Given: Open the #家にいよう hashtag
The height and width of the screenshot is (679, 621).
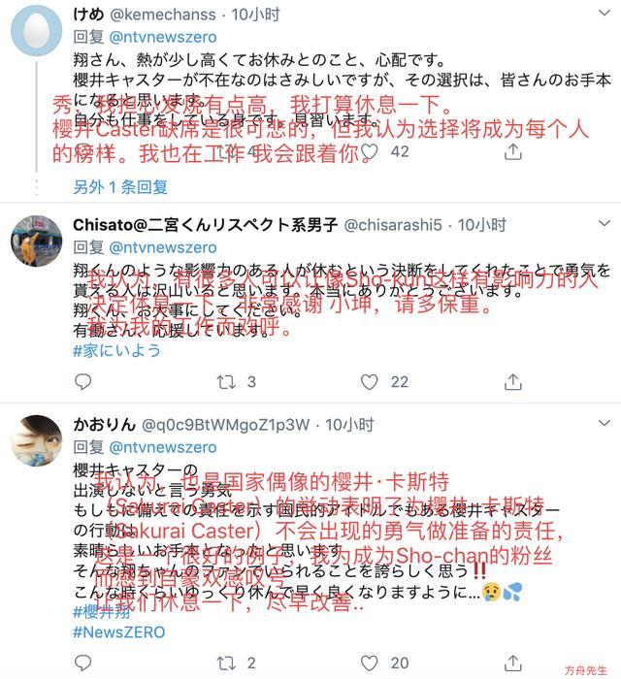Looking at the screenshot, I should pos(117,350).
